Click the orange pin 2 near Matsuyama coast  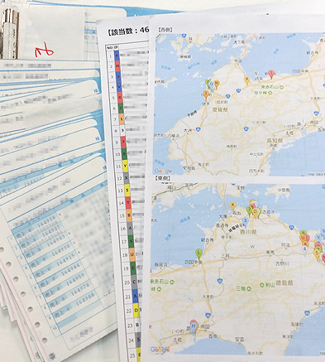(x=206, y=94)
